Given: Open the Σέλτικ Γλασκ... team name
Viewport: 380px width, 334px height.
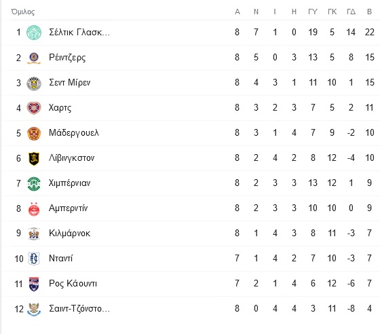Looking at the screenshot, I should pos(79,32).
